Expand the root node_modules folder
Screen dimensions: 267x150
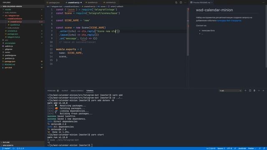(x=22, y=12)
